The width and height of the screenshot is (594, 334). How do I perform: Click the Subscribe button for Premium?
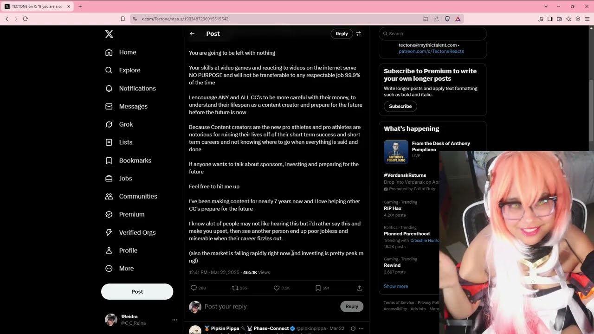[400, 106]
